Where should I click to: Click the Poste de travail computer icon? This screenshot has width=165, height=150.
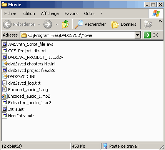[x=105, y=146]
